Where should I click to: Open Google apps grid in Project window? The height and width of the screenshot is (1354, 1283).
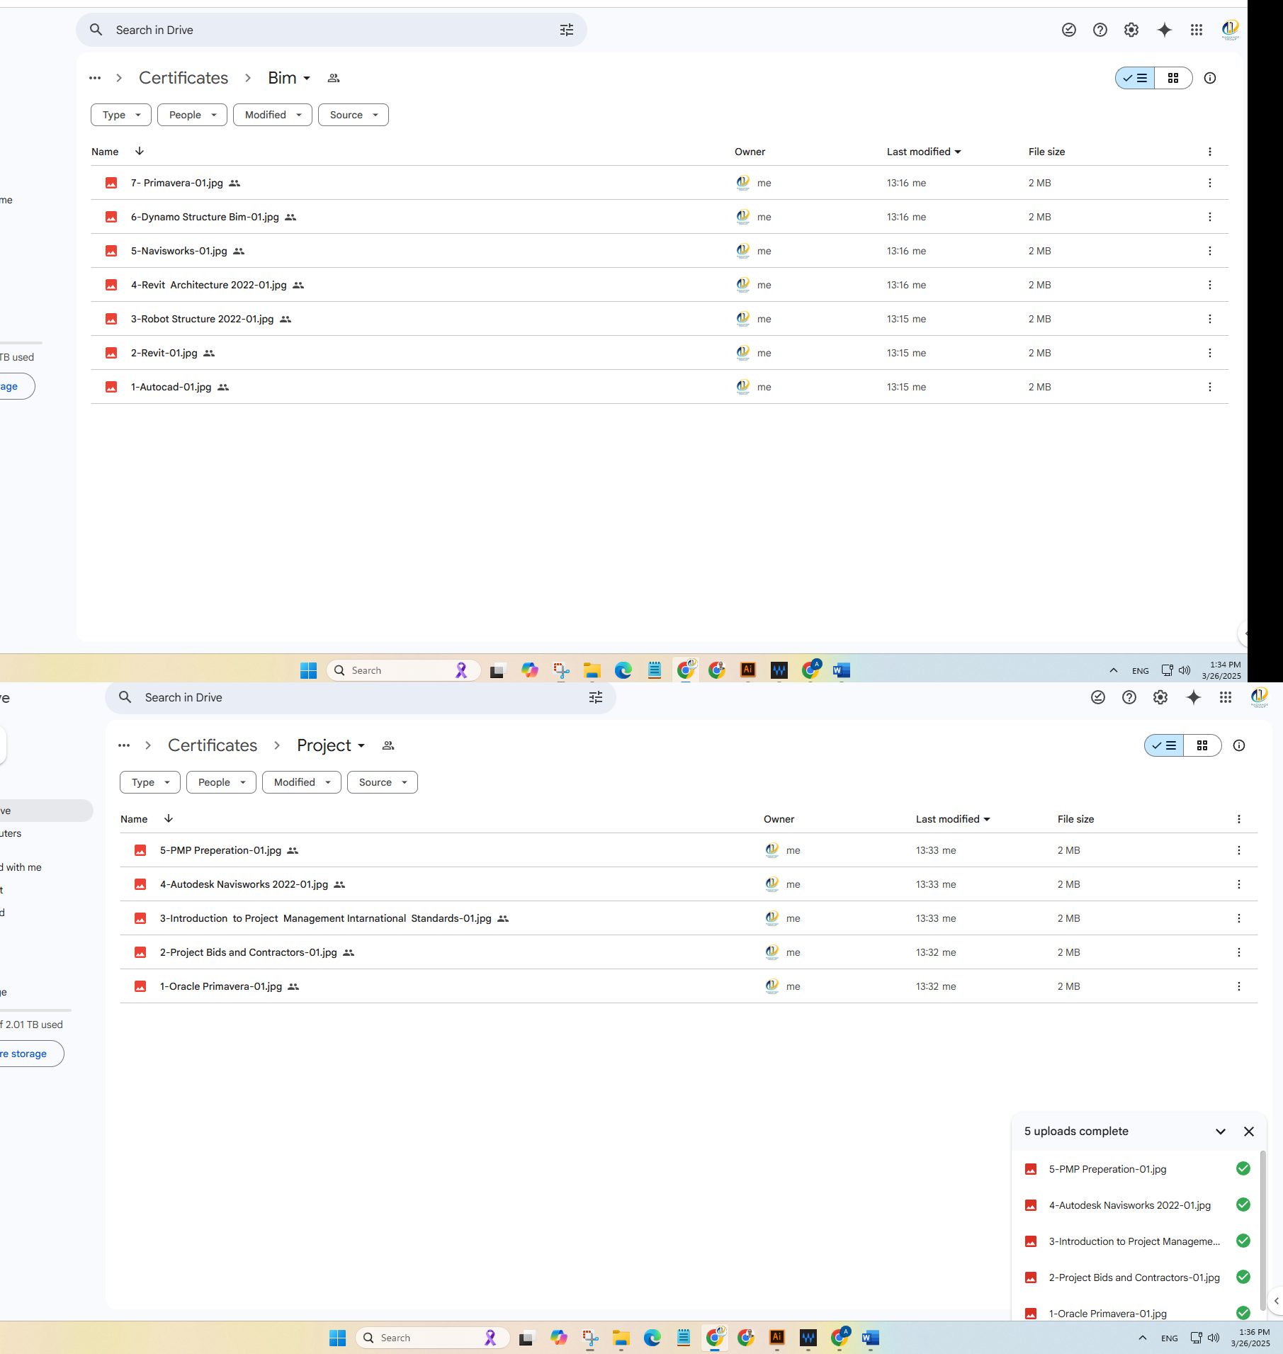[x=1226, y=697]
